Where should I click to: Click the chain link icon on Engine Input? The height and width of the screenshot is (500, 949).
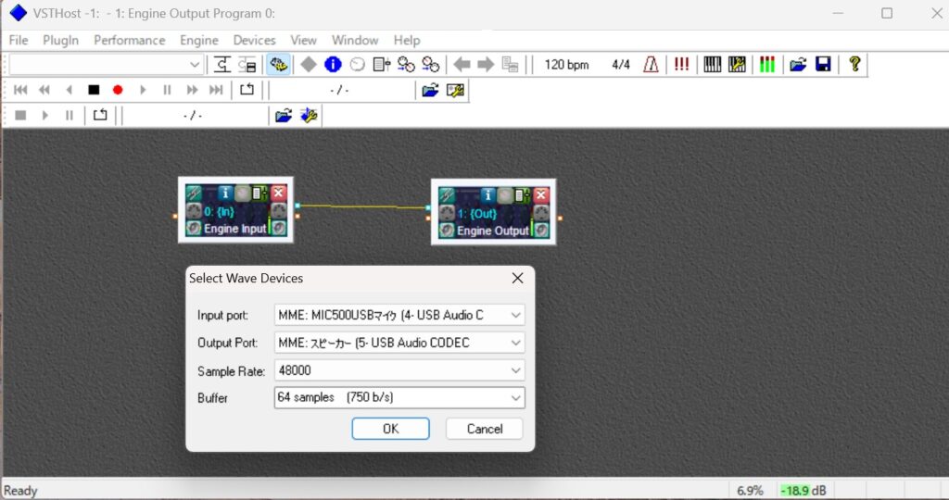coord(195,194)
